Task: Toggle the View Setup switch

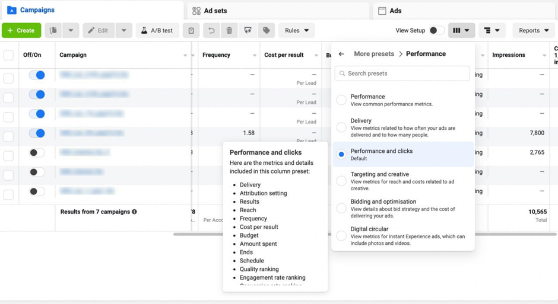Action: (x=436, y=31)
